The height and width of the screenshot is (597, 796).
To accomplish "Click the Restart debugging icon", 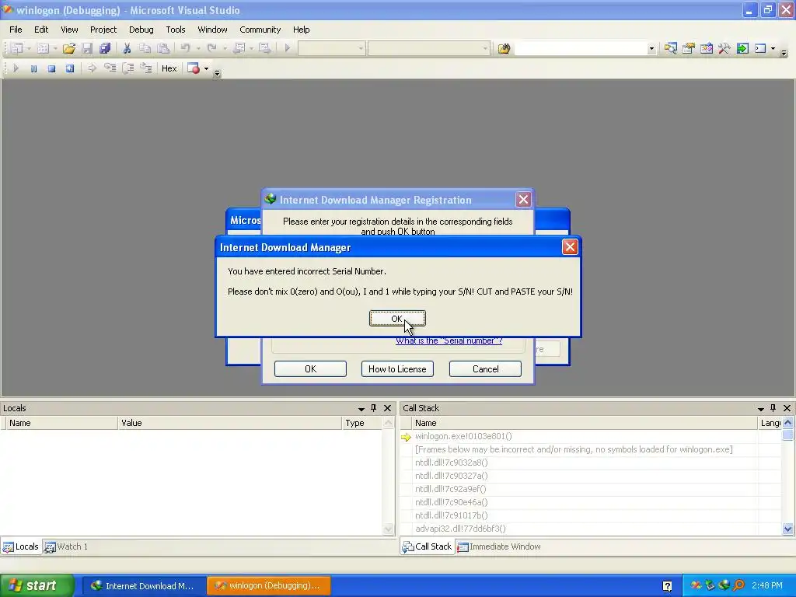I will (69, 68).
